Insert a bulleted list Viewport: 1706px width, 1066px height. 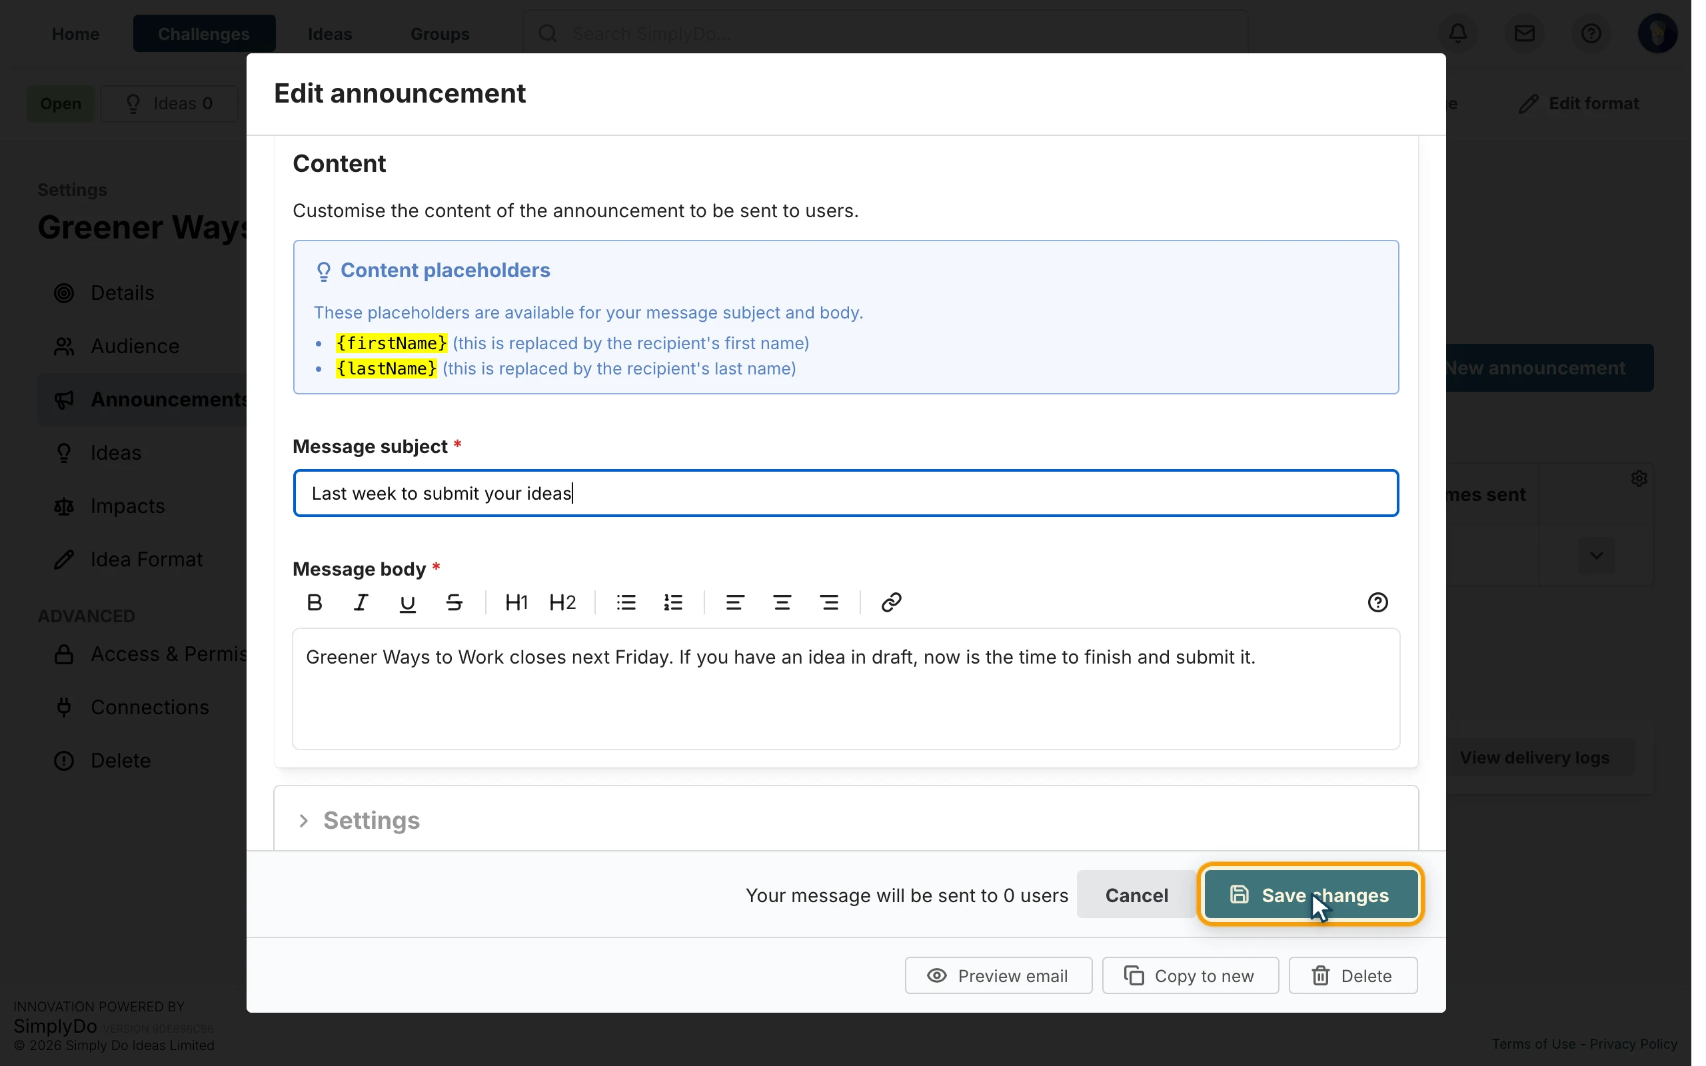tap(626, 603)
